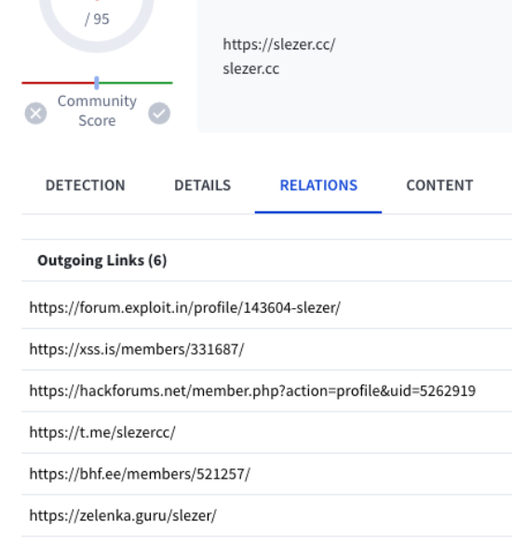Click the / 95 score total
Viewport: 512px width, 554px height.
tap(97, 19)
